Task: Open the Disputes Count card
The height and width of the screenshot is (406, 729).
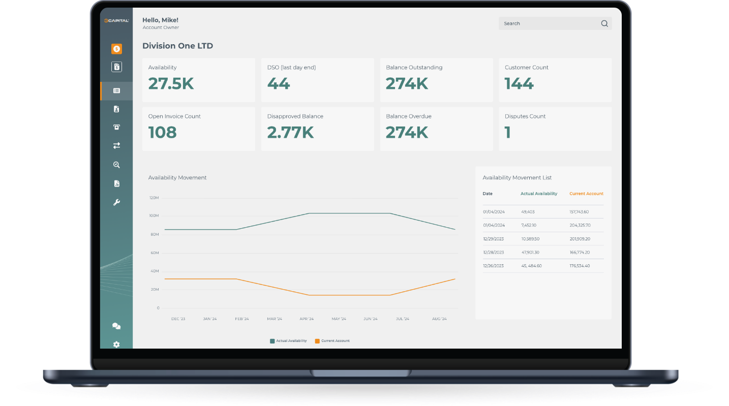Action: tap(555, 129)
